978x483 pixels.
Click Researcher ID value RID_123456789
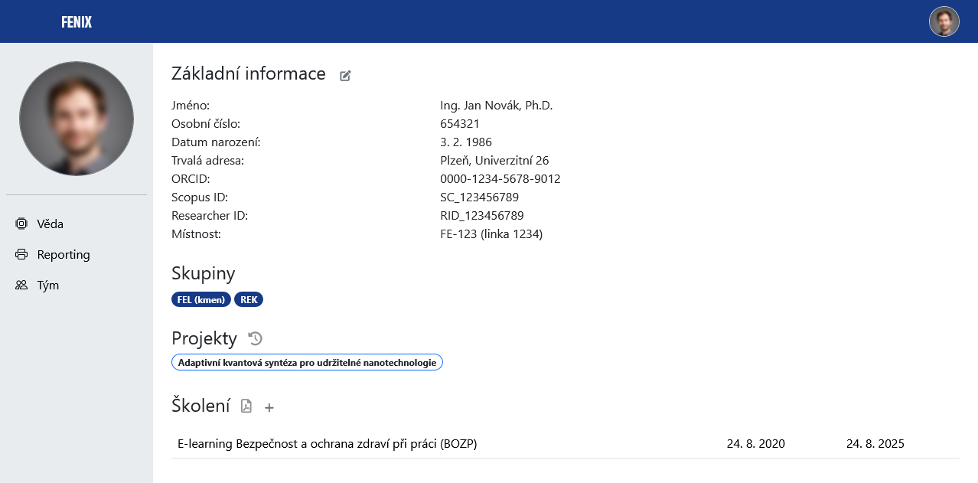tap(482, 216)
